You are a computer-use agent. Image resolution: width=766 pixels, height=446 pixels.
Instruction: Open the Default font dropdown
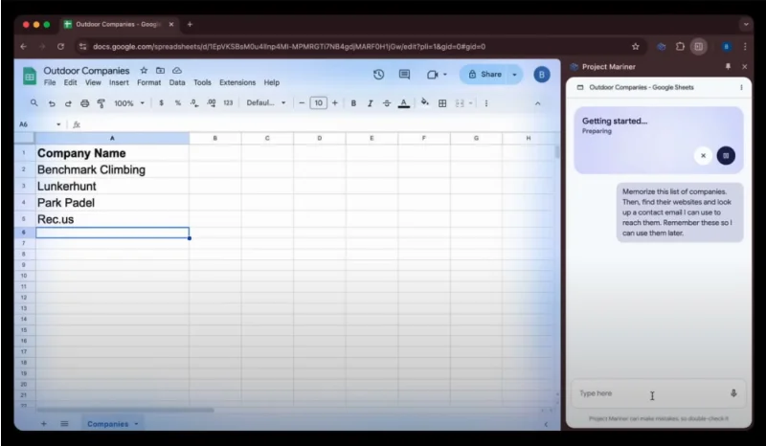[x=266, y=103]
